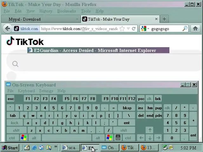The width and height of the screenshot is (203, 152).
Task: Click the F11 key on On-Screen Keyboard
Action: [123, 99]
